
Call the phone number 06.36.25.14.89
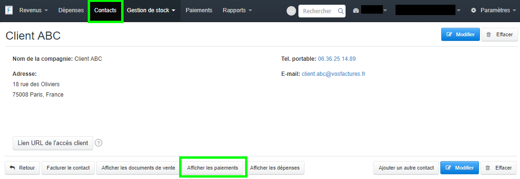(x=337, y=59)
